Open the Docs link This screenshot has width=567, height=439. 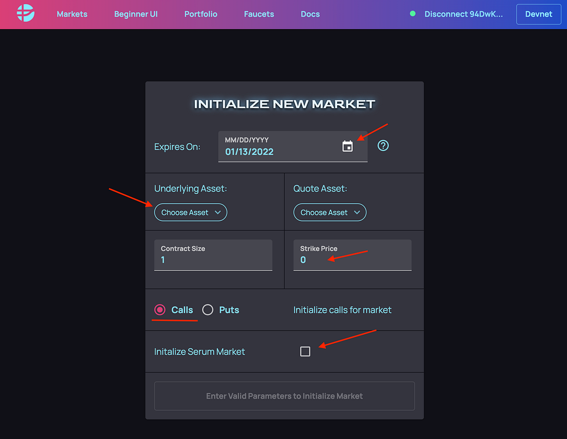pos(310,14)
